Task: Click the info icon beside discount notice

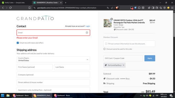Action: click(104, 49)
